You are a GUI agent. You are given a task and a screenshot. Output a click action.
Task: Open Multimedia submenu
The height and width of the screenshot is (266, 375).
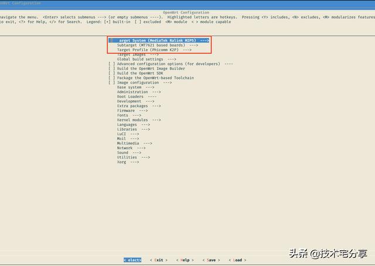pos(134,143)
